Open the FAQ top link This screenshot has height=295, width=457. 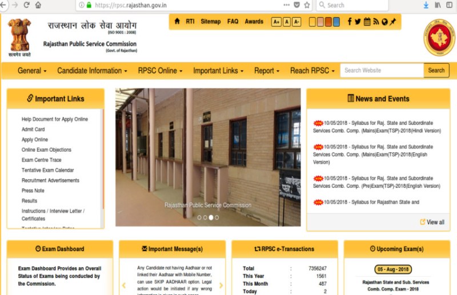(x=232, y=22)
